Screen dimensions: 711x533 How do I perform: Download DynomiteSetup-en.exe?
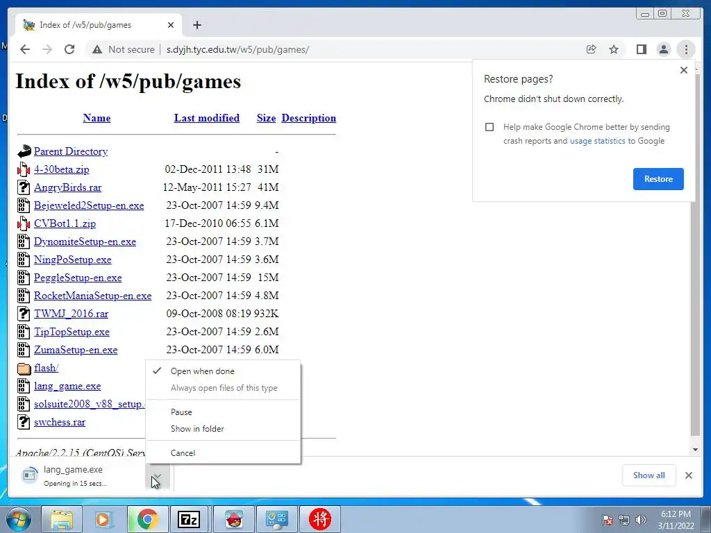[85, 242]
